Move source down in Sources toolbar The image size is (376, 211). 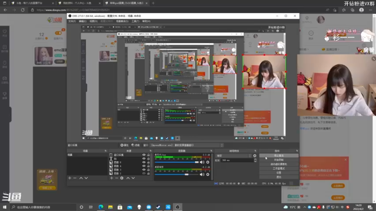(133, 178)
